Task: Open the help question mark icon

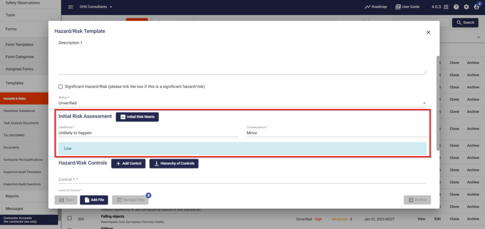Action: [456, 7]
